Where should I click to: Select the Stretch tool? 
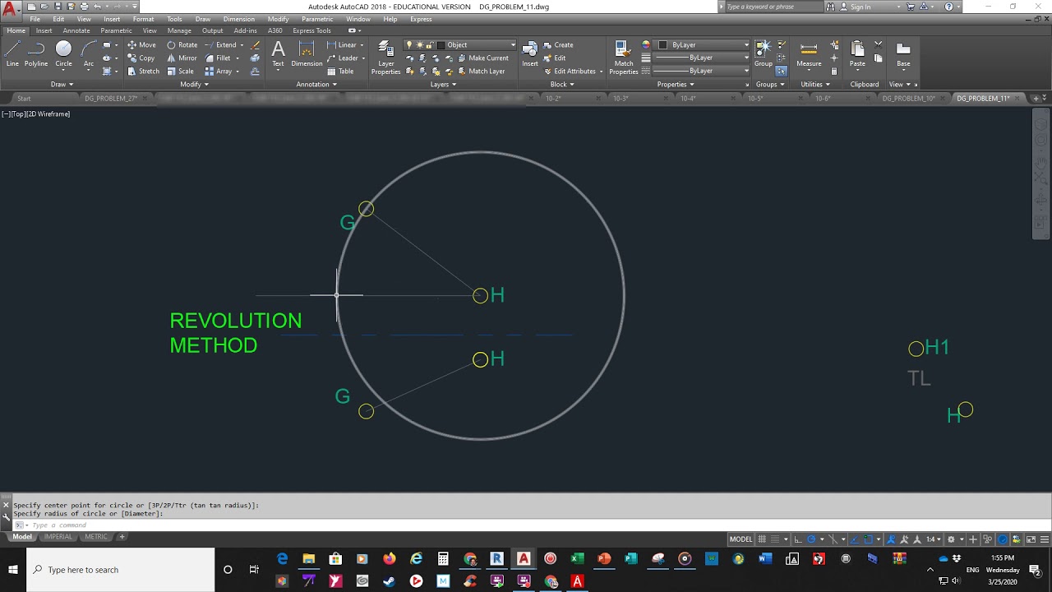tap(143, 72)
